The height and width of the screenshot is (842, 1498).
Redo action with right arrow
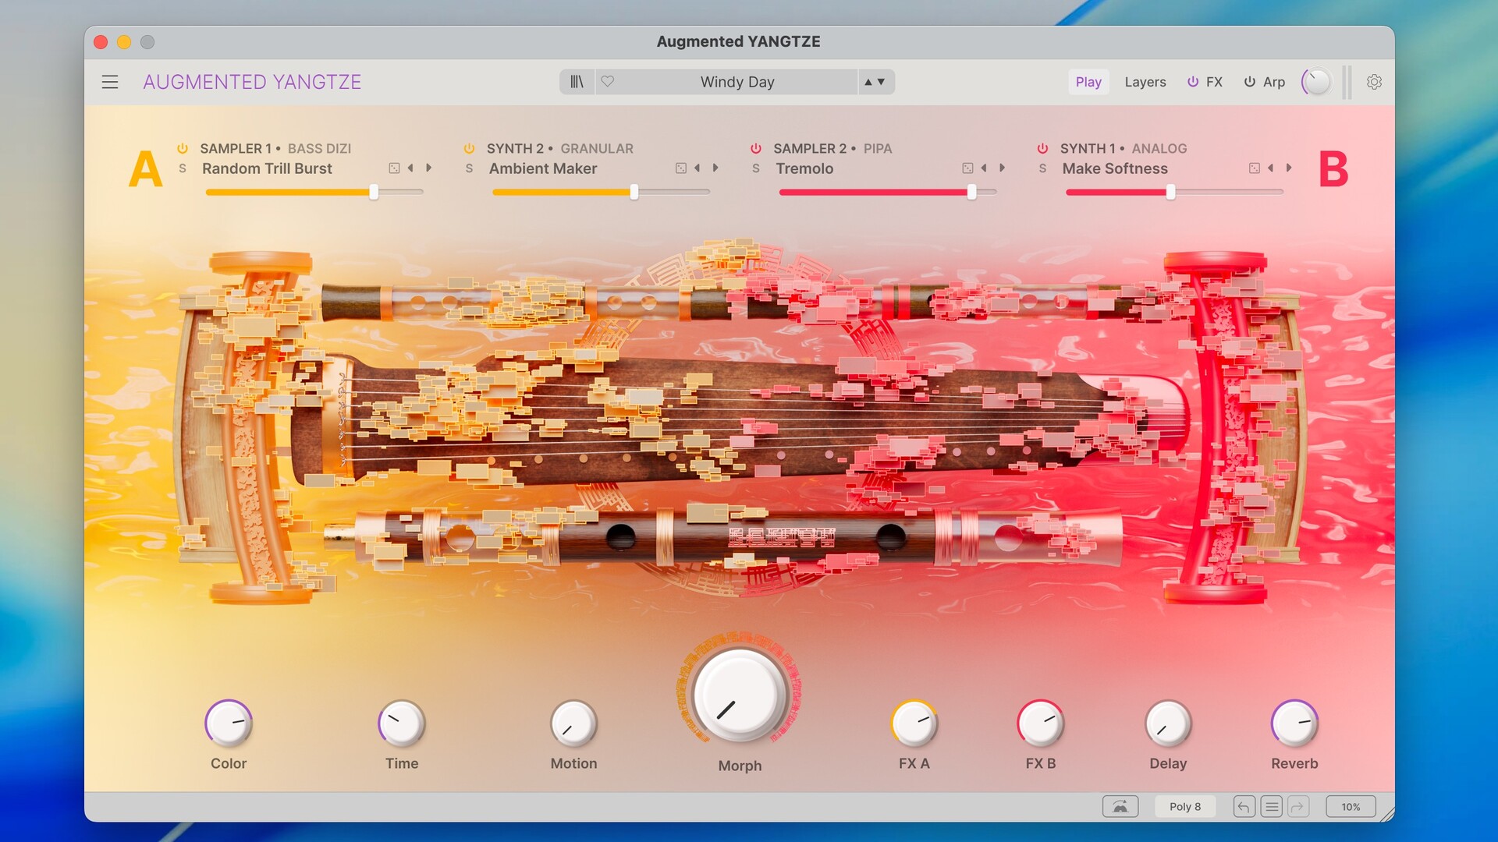[1298, 806]
